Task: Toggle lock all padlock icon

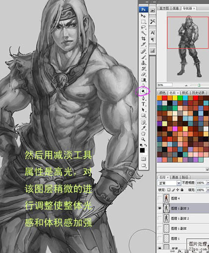Action: (x=182, y=190)
